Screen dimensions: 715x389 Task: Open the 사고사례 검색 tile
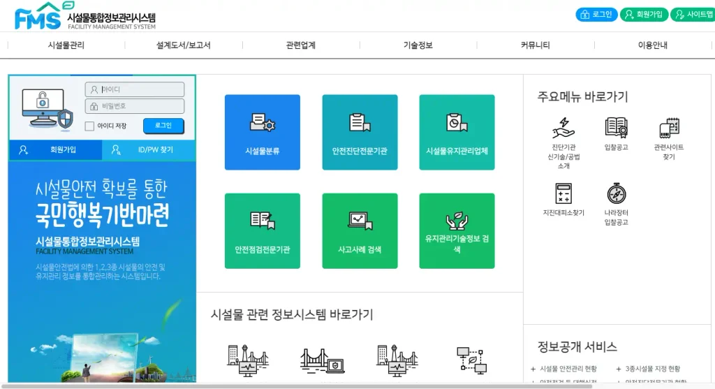click(360, 230)
